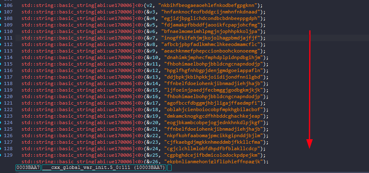369x173 pixels.
Task: Toggle the breakpoint dot beside line 129
Action: 1,155
